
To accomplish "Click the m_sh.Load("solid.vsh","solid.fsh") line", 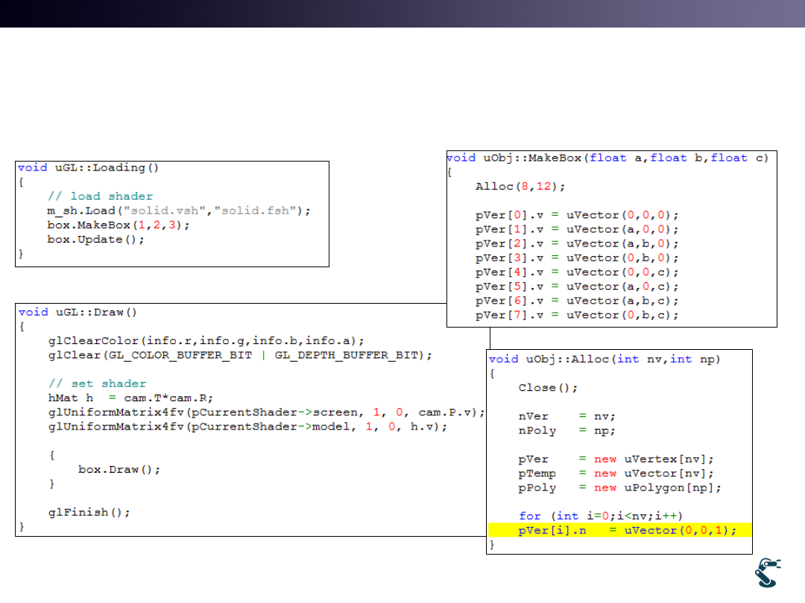I will (179, 211).
